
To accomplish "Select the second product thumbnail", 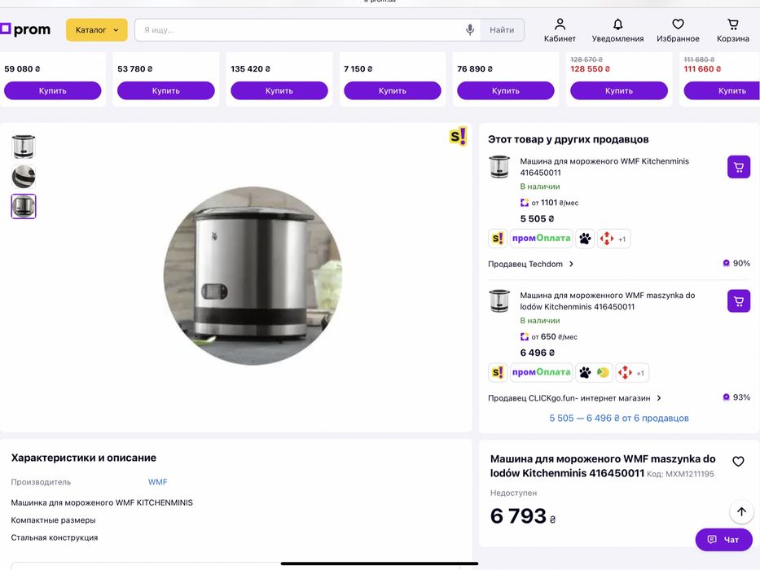I will [24, 177].
